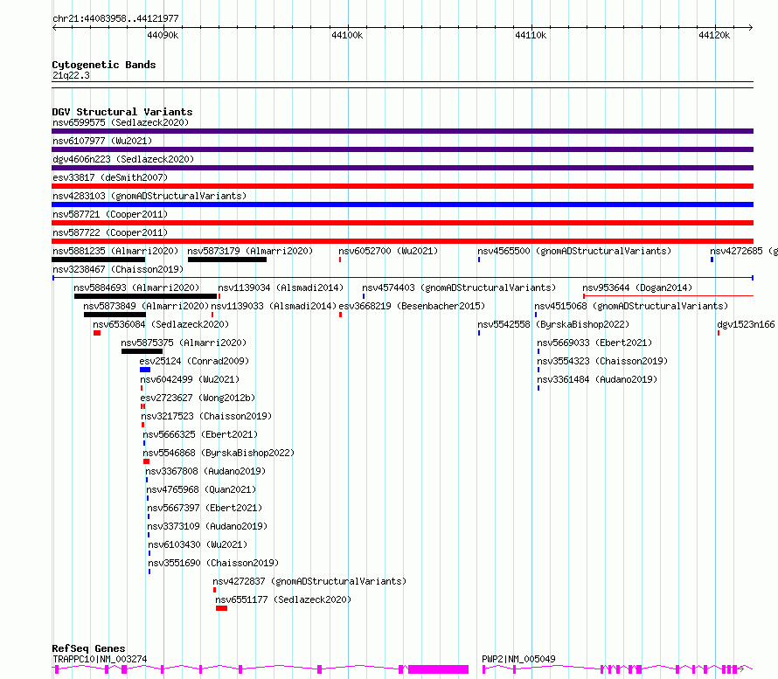Click the esv33817 (deSmith2007) red bar
Image resolution: width=778 pixels, height=679 pixels.
point(402,186)
